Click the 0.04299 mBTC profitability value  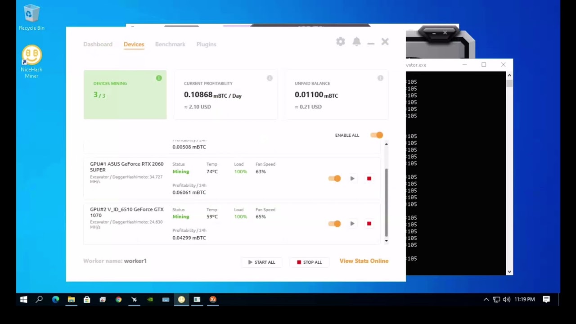(189, 238)
